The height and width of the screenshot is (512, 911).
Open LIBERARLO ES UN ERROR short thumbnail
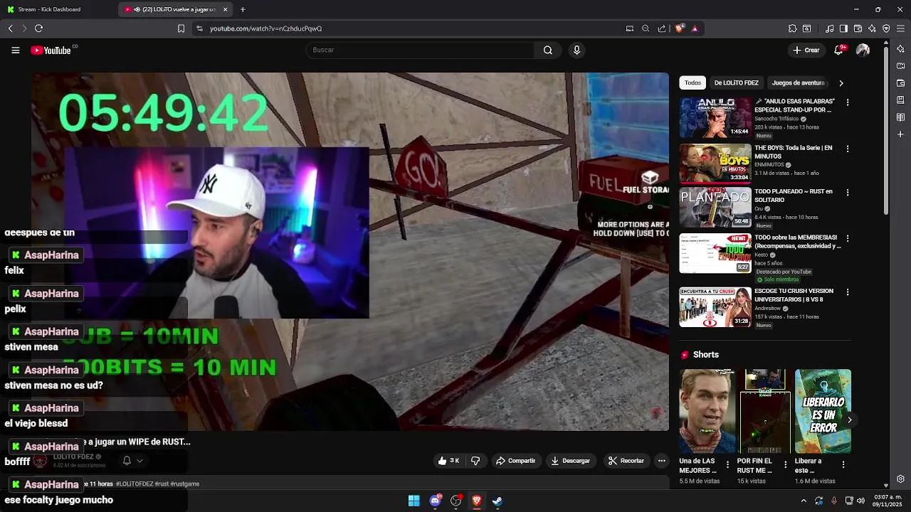click(x=823, y=410)
